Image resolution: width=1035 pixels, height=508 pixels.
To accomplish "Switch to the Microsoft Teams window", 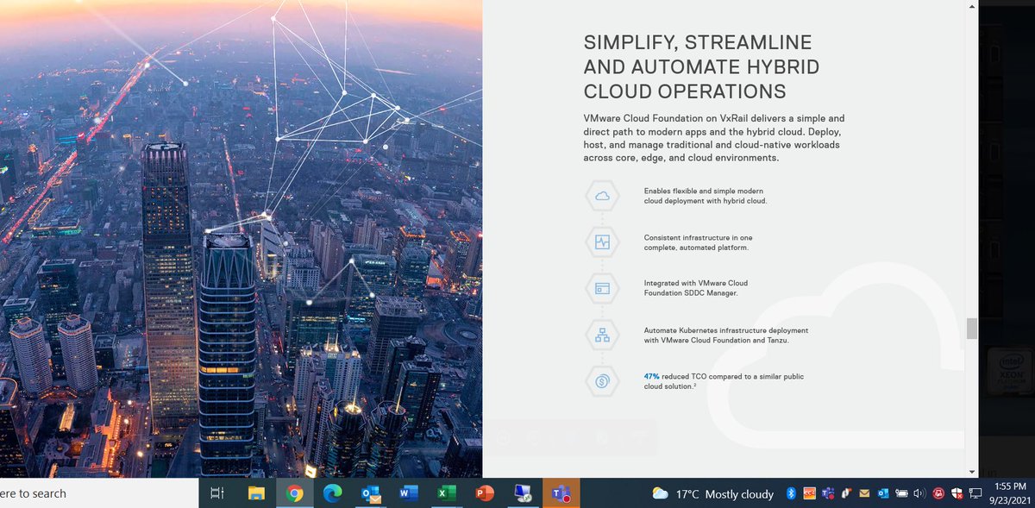I will 561,493.
